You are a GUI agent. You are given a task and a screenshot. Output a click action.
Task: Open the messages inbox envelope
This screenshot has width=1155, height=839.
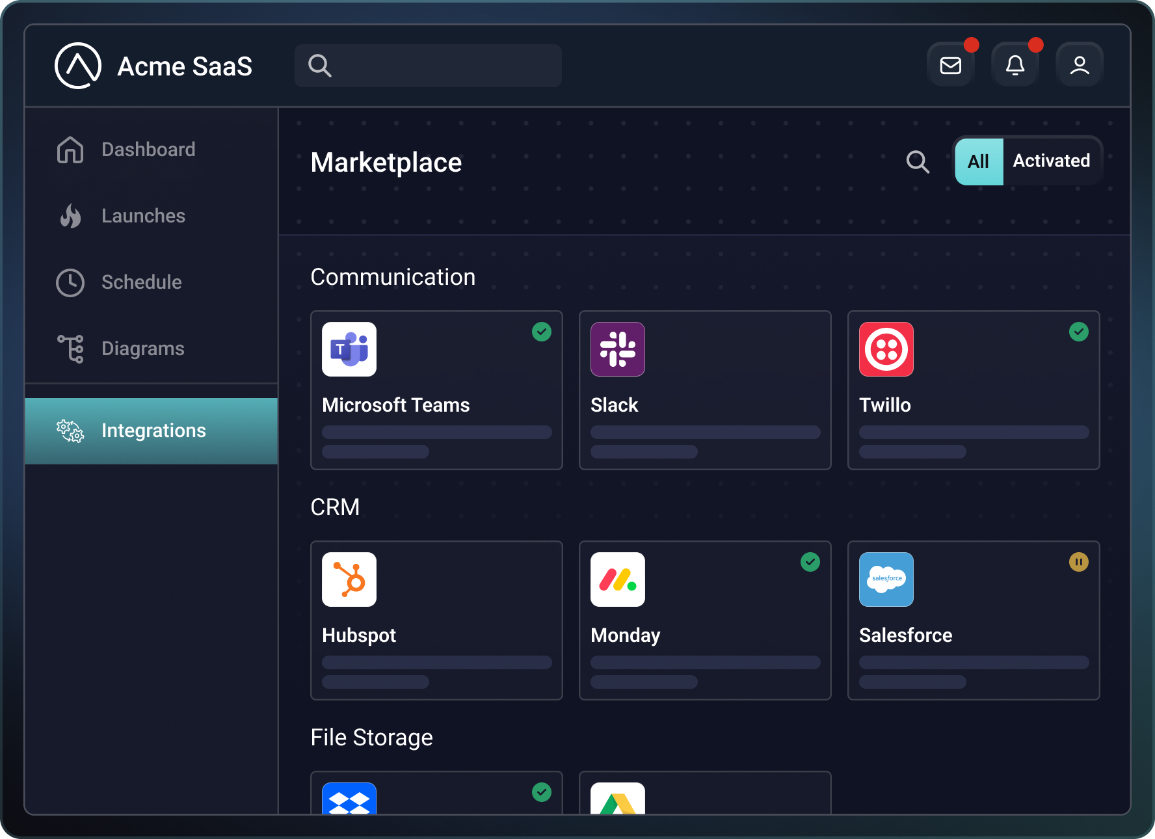[x=950, y=65]
